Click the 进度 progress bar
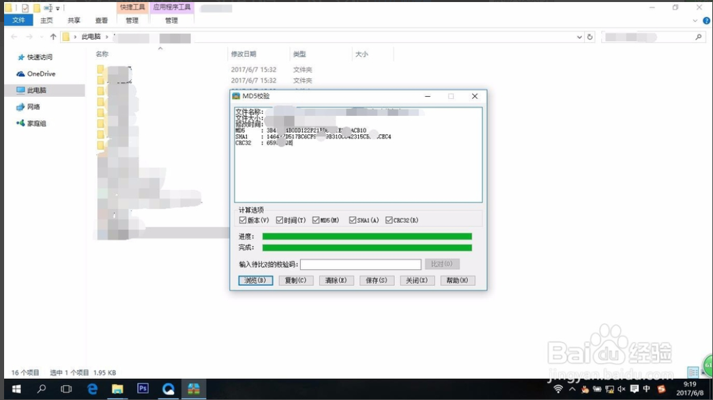The image size is (713, 400). click(x=367, y=236)
